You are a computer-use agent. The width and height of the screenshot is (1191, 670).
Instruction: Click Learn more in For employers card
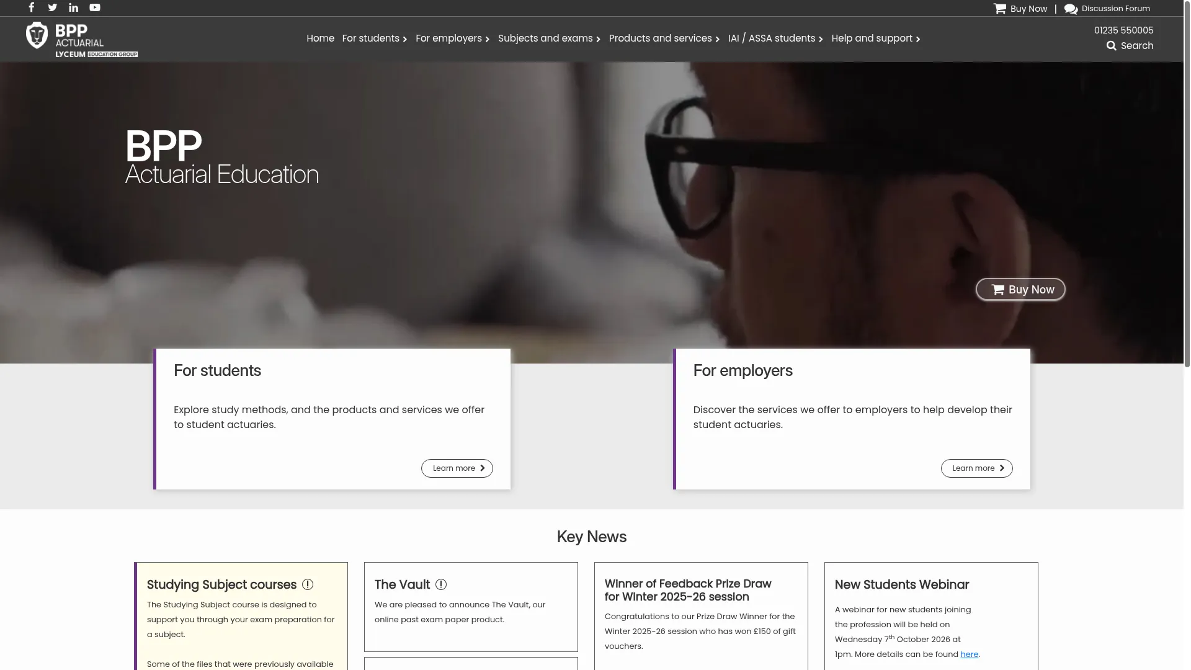pyautogui.click(x=976, y=468)
